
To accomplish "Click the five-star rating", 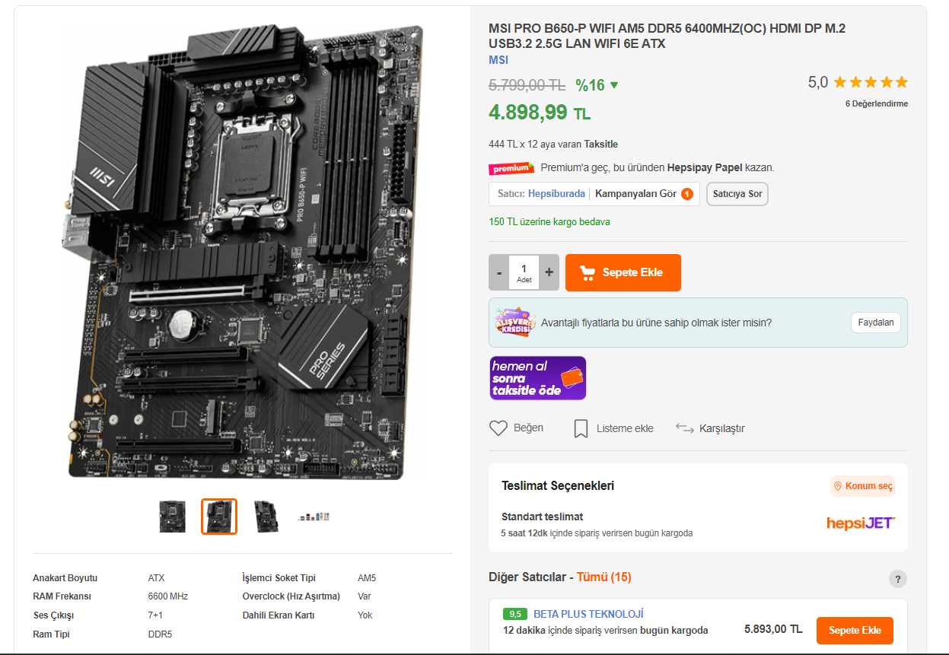I will (871, 82).
